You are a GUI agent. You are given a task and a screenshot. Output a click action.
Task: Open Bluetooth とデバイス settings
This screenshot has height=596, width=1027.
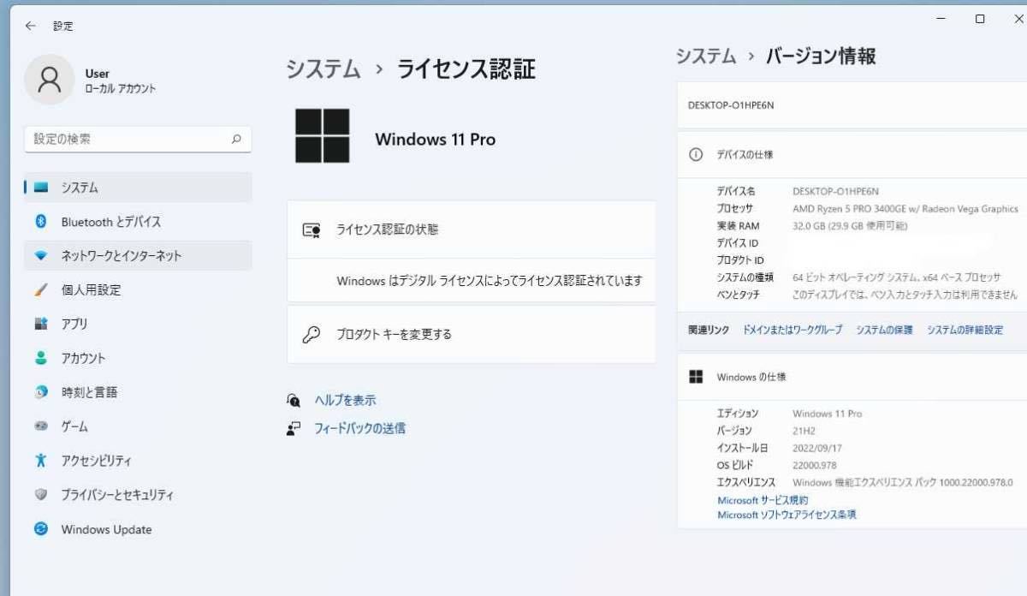coord(138,222)
